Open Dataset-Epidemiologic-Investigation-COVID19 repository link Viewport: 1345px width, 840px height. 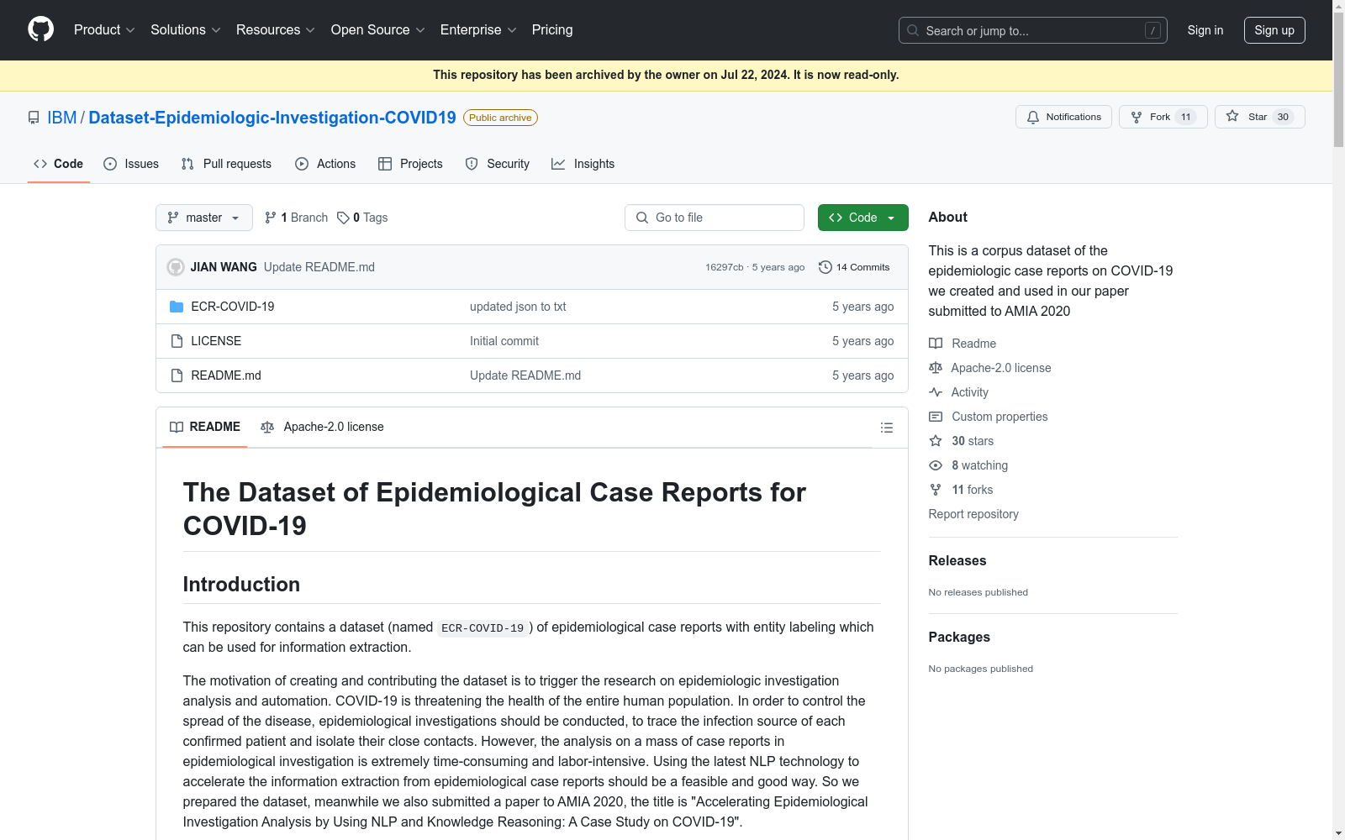[x=272, y=118]
